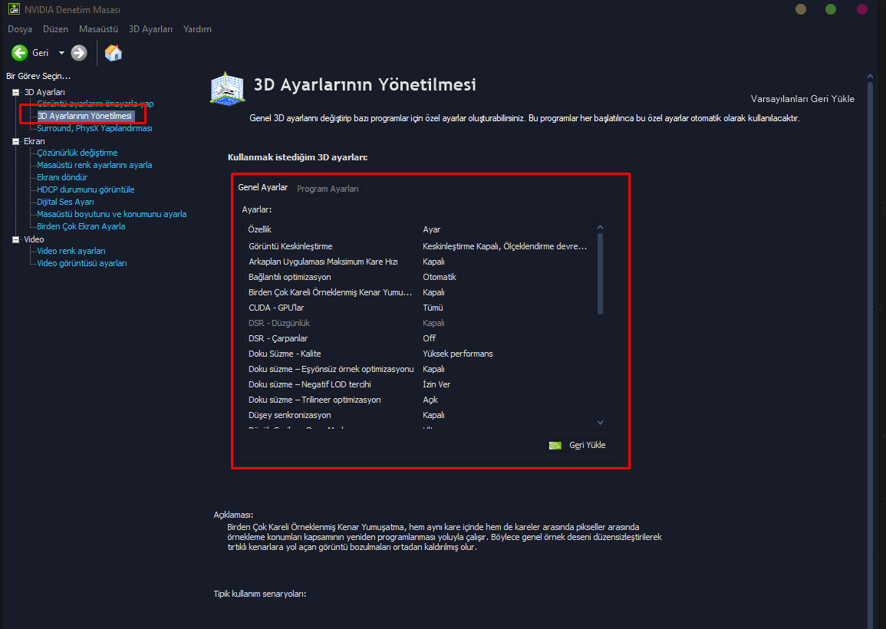Select 3D Ayarlarının Yönetilmesi in tree
Screen dimensions: 886x629
tap(84, 116)
